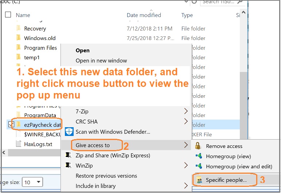
Task: Click the HaxLogs.txt text file icon
Action: coord(19,144)
